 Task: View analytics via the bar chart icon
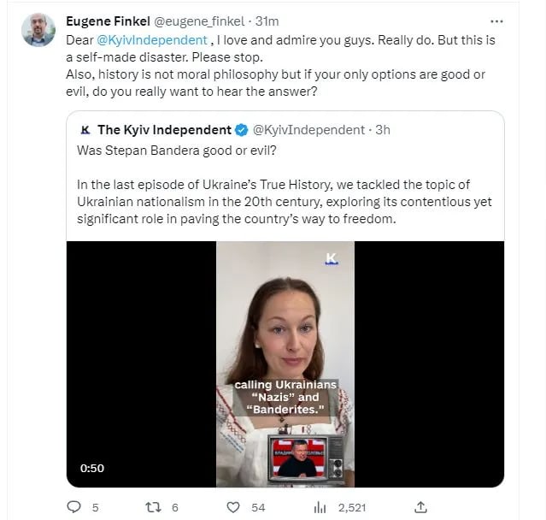pos(320,507)
